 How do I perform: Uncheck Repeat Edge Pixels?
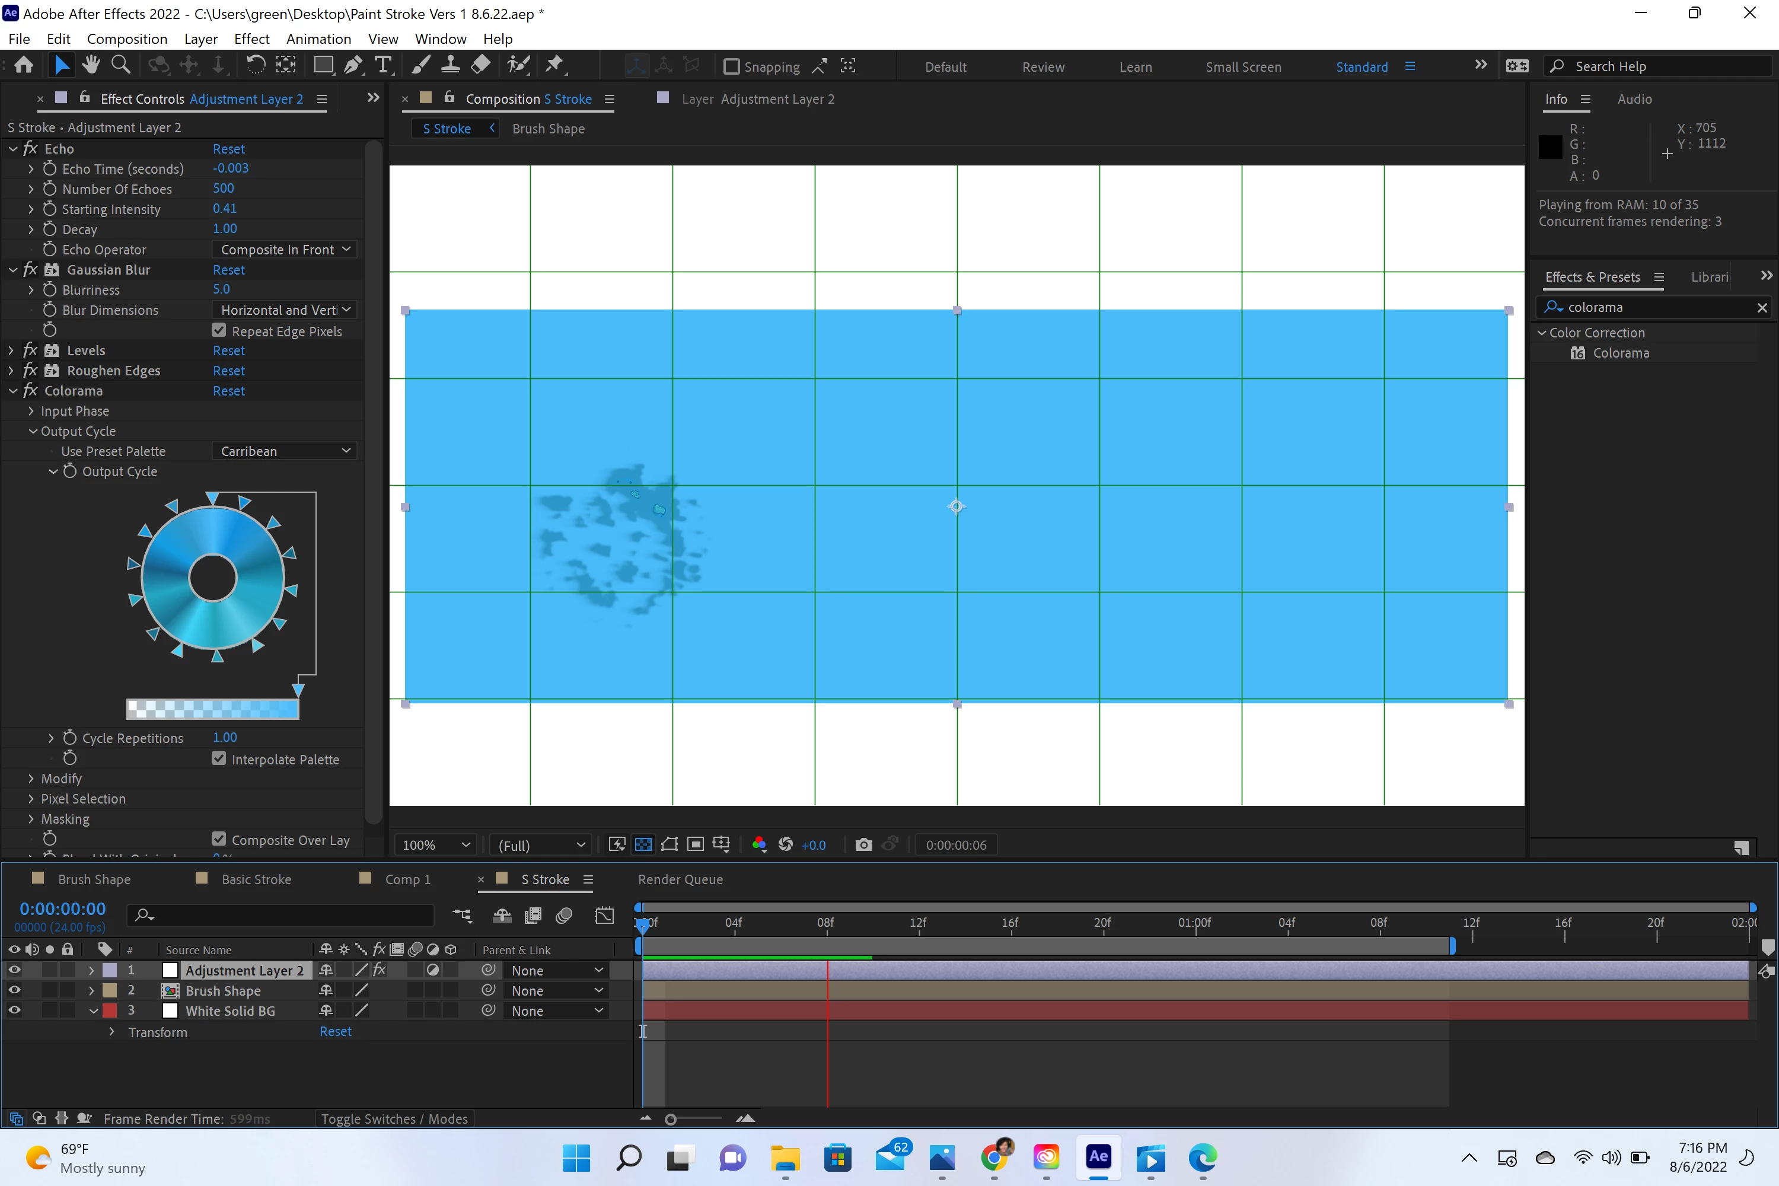point(219,330)
